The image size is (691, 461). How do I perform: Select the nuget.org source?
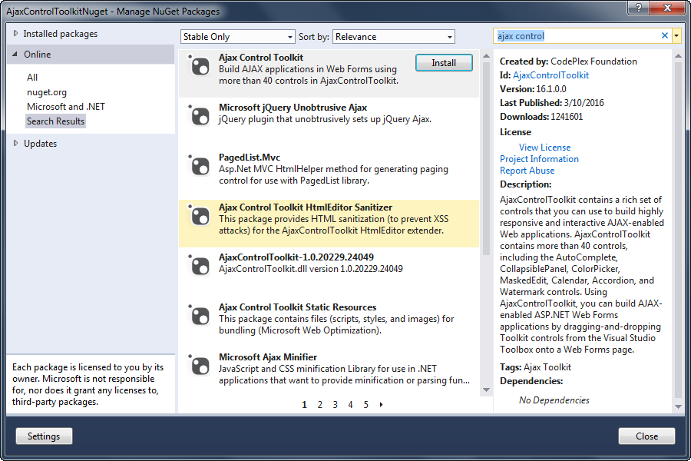pos(47,92)
